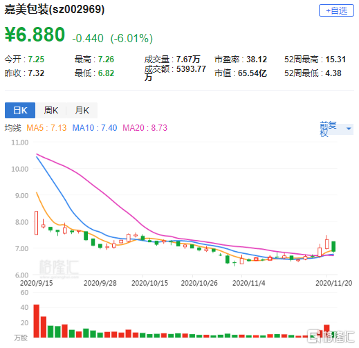Switch to 月K monthly chart tab
The image size is (359, 348).
tap(82, 110)
